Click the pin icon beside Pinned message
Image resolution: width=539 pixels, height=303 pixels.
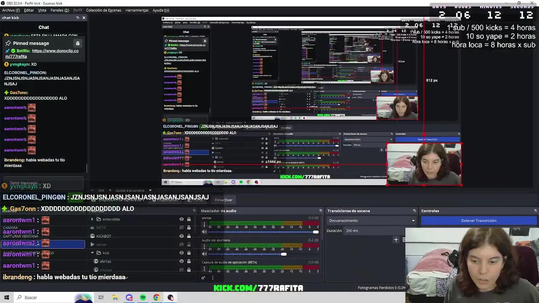8,43
